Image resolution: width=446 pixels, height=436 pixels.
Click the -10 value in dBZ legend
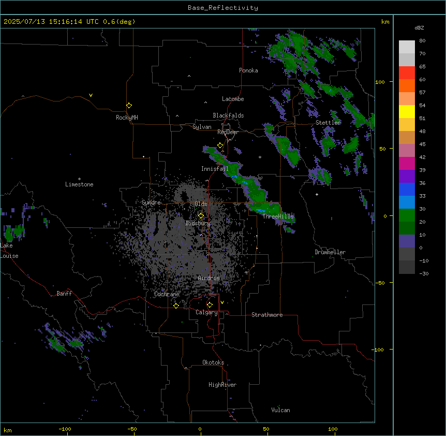tap(424, 260)
